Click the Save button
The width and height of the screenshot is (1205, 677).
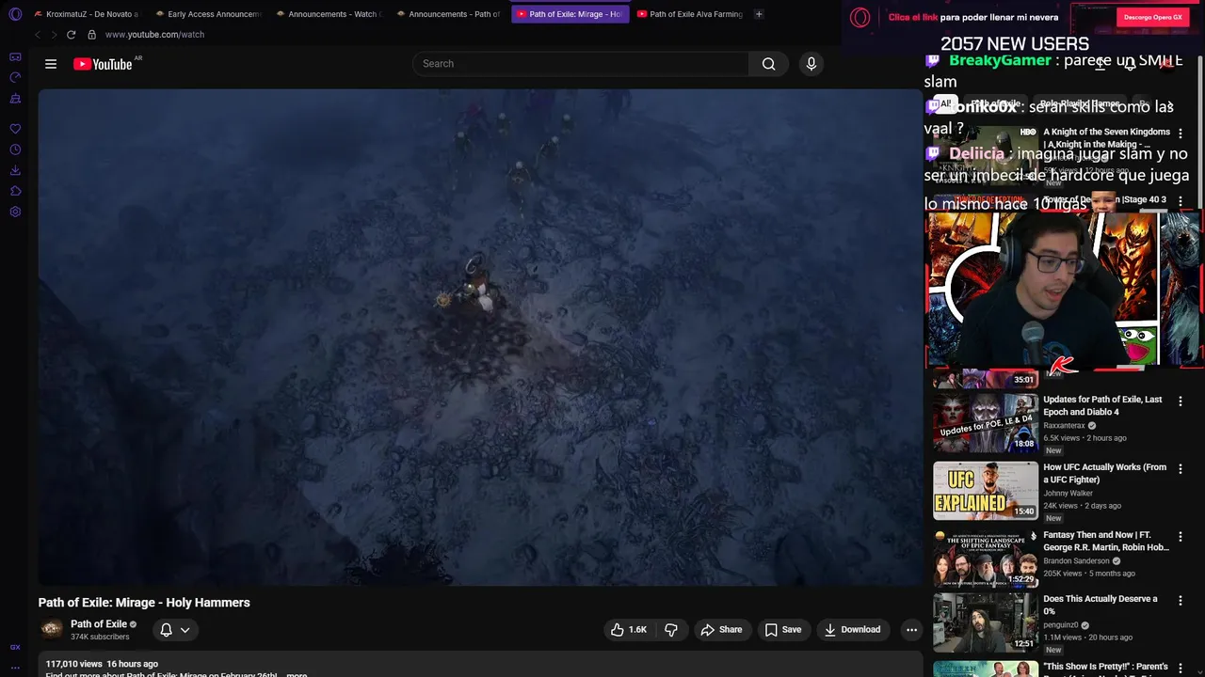tap(782, 630)
